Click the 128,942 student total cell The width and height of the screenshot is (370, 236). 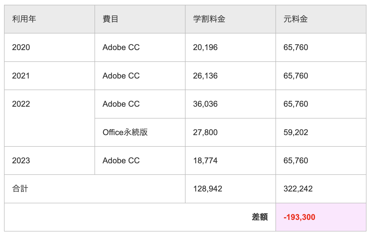[x=207, y=189]
